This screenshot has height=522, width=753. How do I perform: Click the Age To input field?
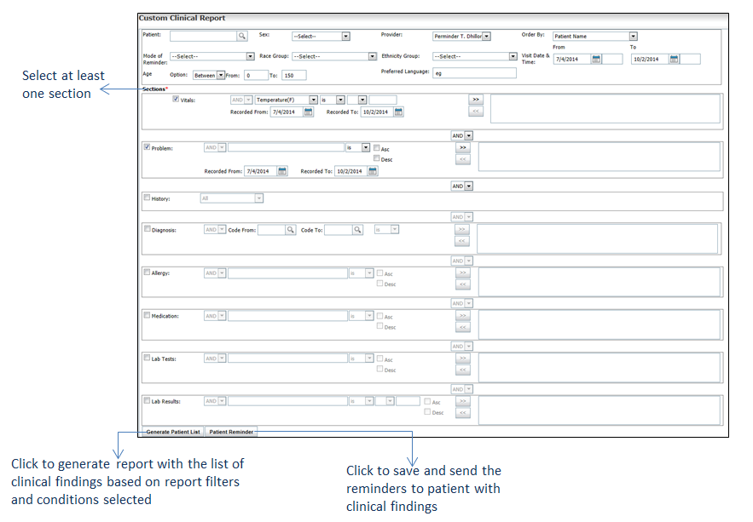(x=294, y=75)
